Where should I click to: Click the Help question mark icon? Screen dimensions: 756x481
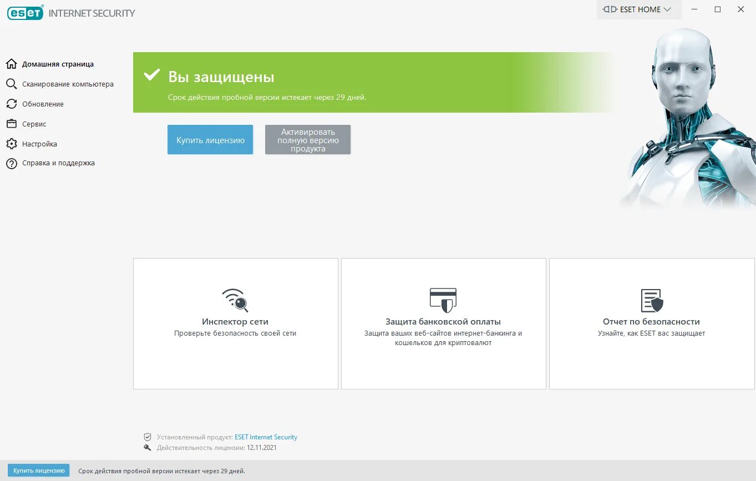11,163
